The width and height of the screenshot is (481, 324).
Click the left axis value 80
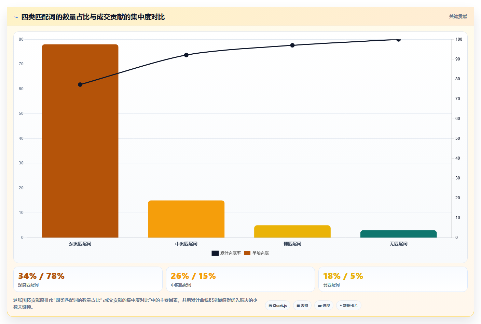coord(21,39)
